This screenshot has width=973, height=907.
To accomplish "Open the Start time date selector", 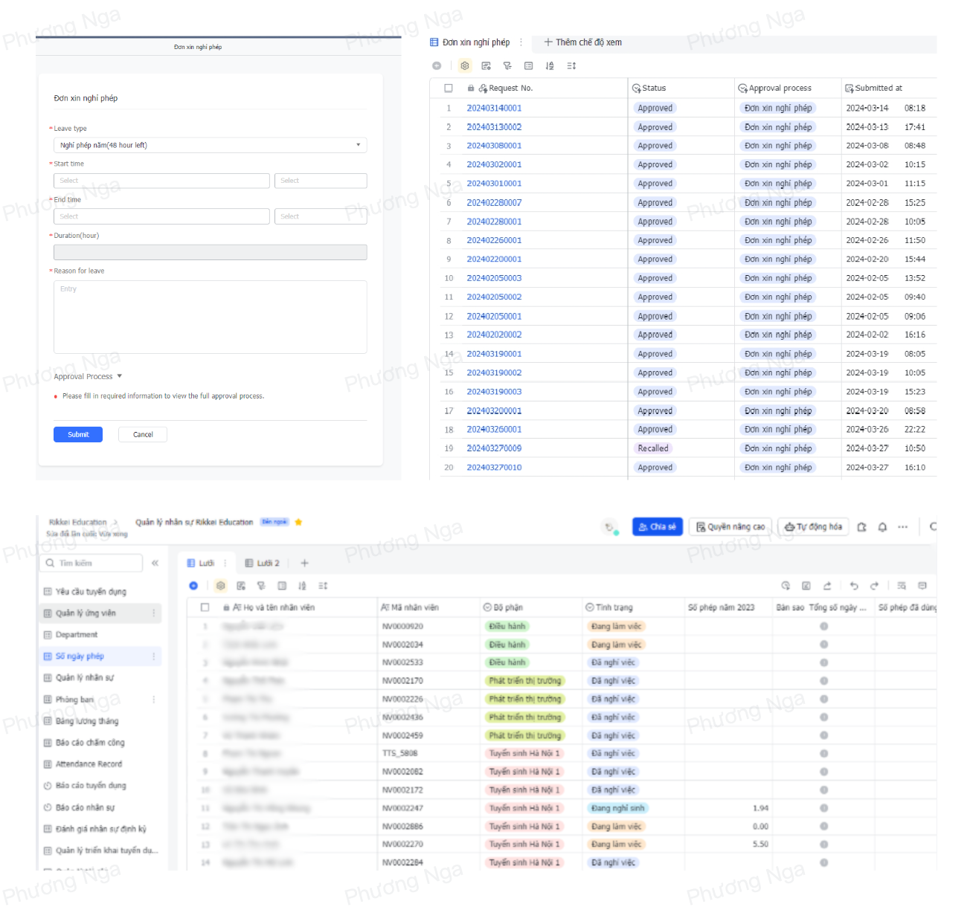I will tap(161, 181).
